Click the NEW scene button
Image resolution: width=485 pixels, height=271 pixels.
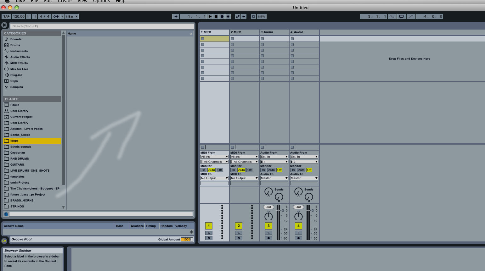(x=262, y=16)
